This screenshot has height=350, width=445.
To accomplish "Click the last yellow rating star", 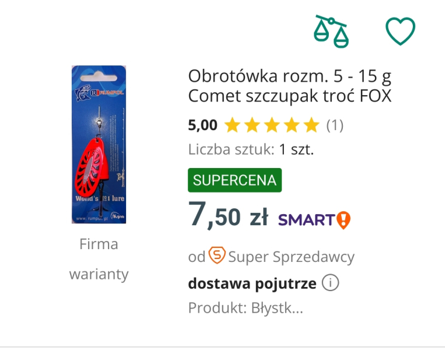I will 311,125.
